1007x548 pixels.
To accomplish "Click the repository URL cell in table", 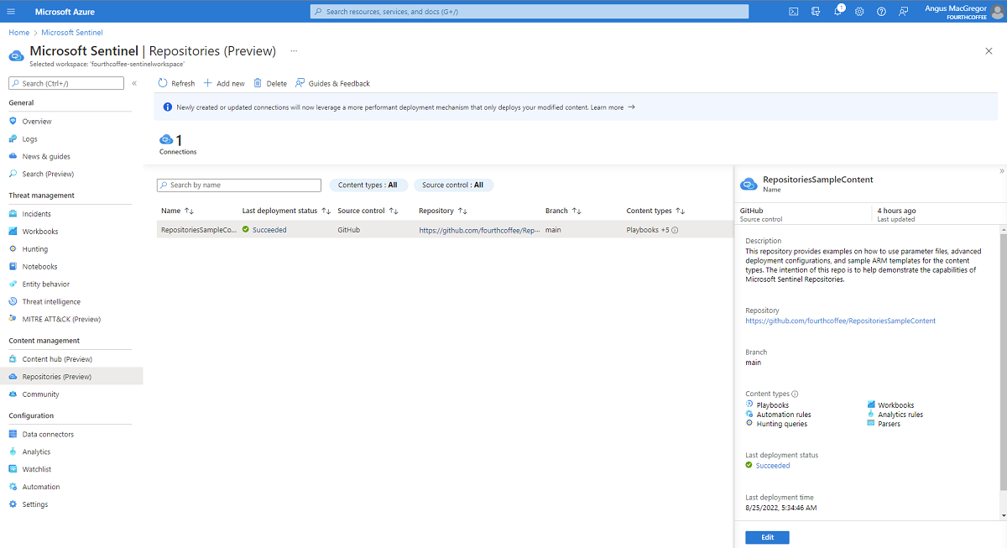I will tap(480, 230).
